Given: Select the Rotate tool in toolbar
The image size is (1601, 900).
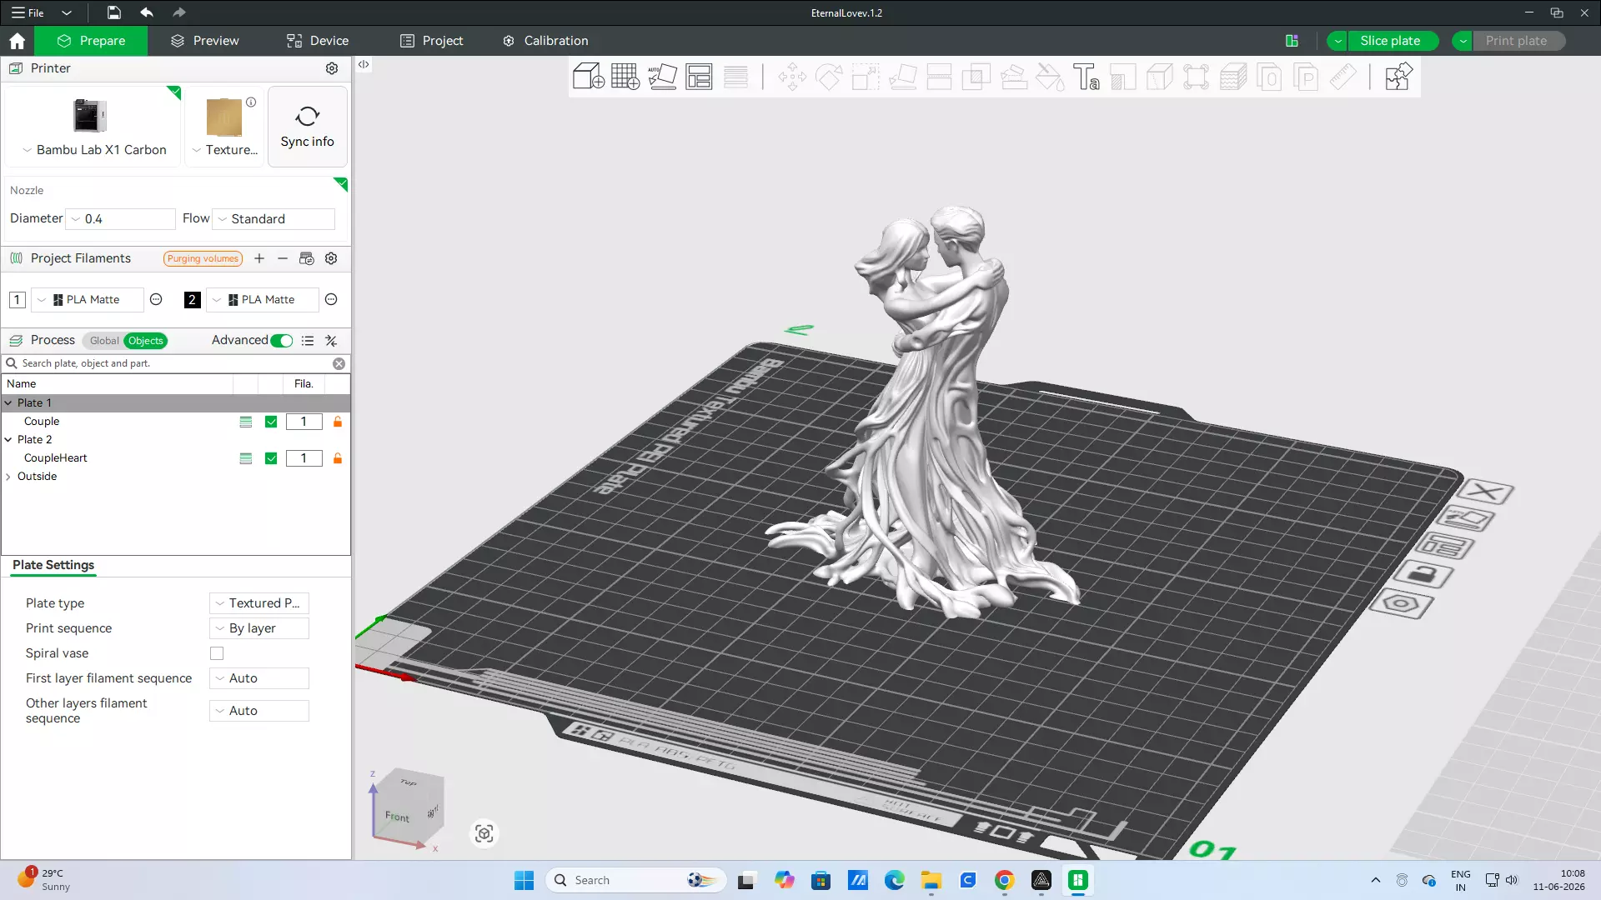Looking at the screenshot, I should pyautogui.click(x=829, y=77).
